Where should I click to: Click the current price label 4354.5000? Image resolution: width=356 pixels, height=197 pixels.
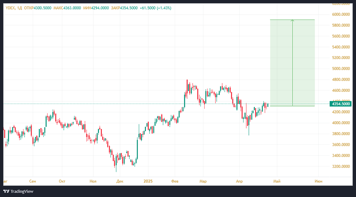click(x=341, y=104)
